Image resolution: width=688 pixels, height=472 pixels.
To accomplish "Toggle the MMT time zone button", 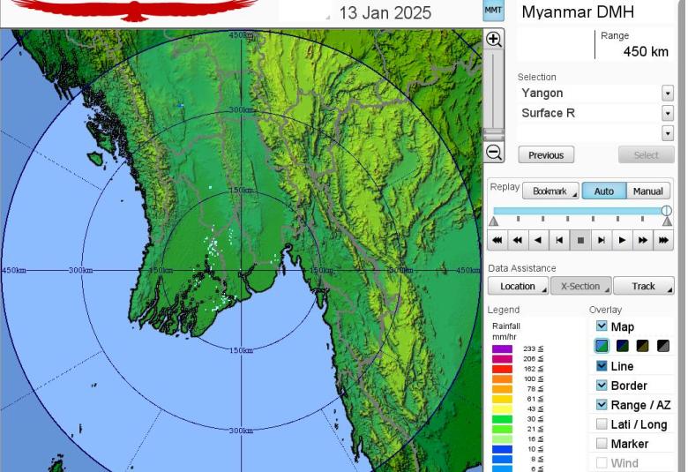I will point(493,11).
